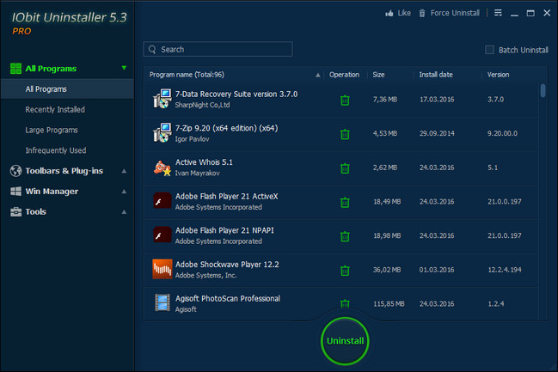
Task: Sort by Size column header
Action: coord(378,75)
